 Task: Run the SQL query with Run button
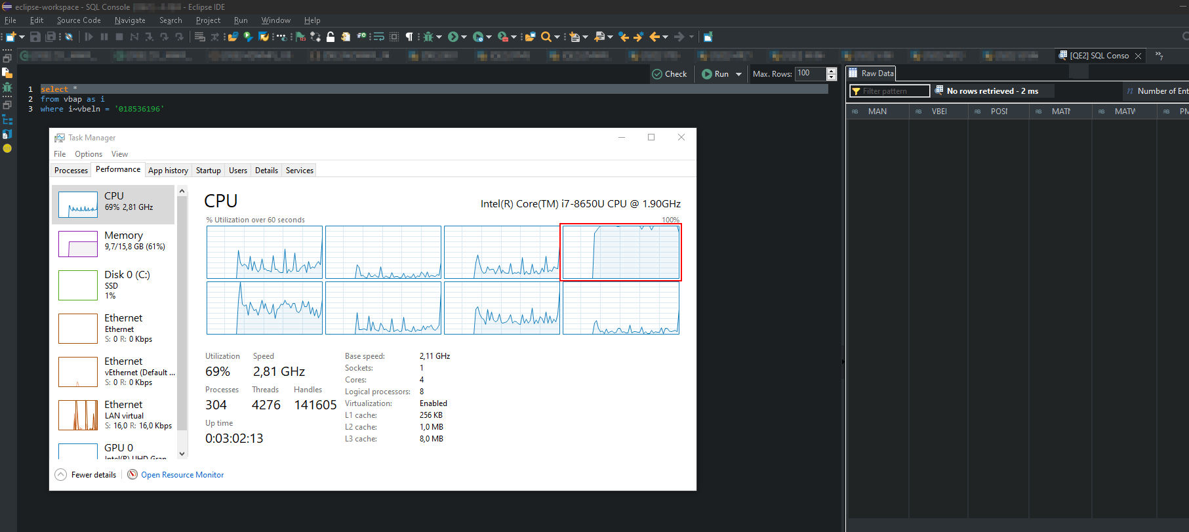pyautogui.click(x=715, y=74)
